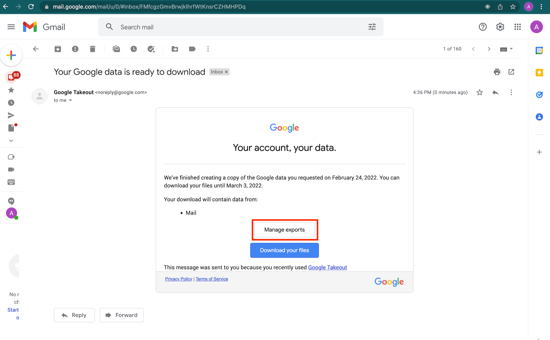The width and height of the screenshot is (550, 340).
Task: Mark the email as unread
Action: point(116,49)
